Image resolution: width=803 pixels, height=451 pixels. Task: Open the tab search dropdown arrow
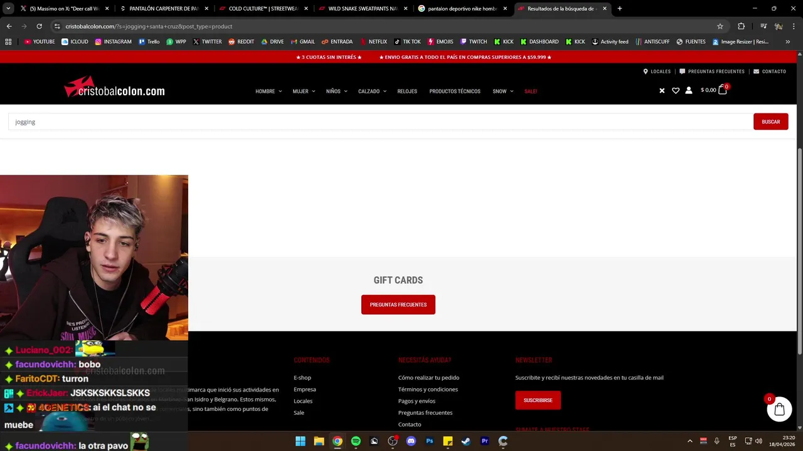[8, 9]
